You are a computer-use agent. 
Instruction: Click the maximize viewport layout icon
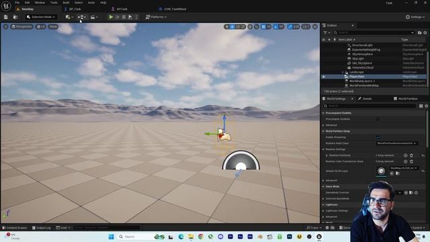(315, 27)
